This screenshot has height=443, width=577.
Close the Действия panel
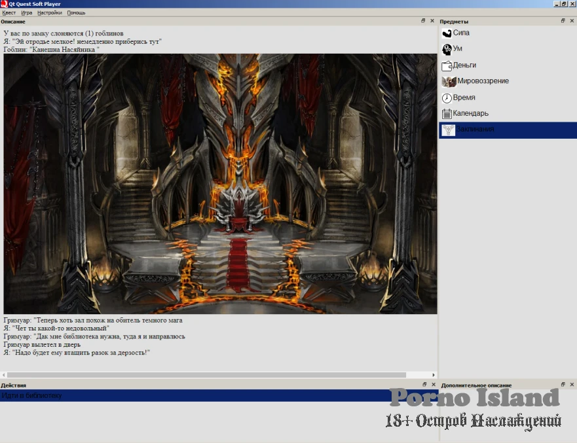pyautogui.click(x=432, y=385)
